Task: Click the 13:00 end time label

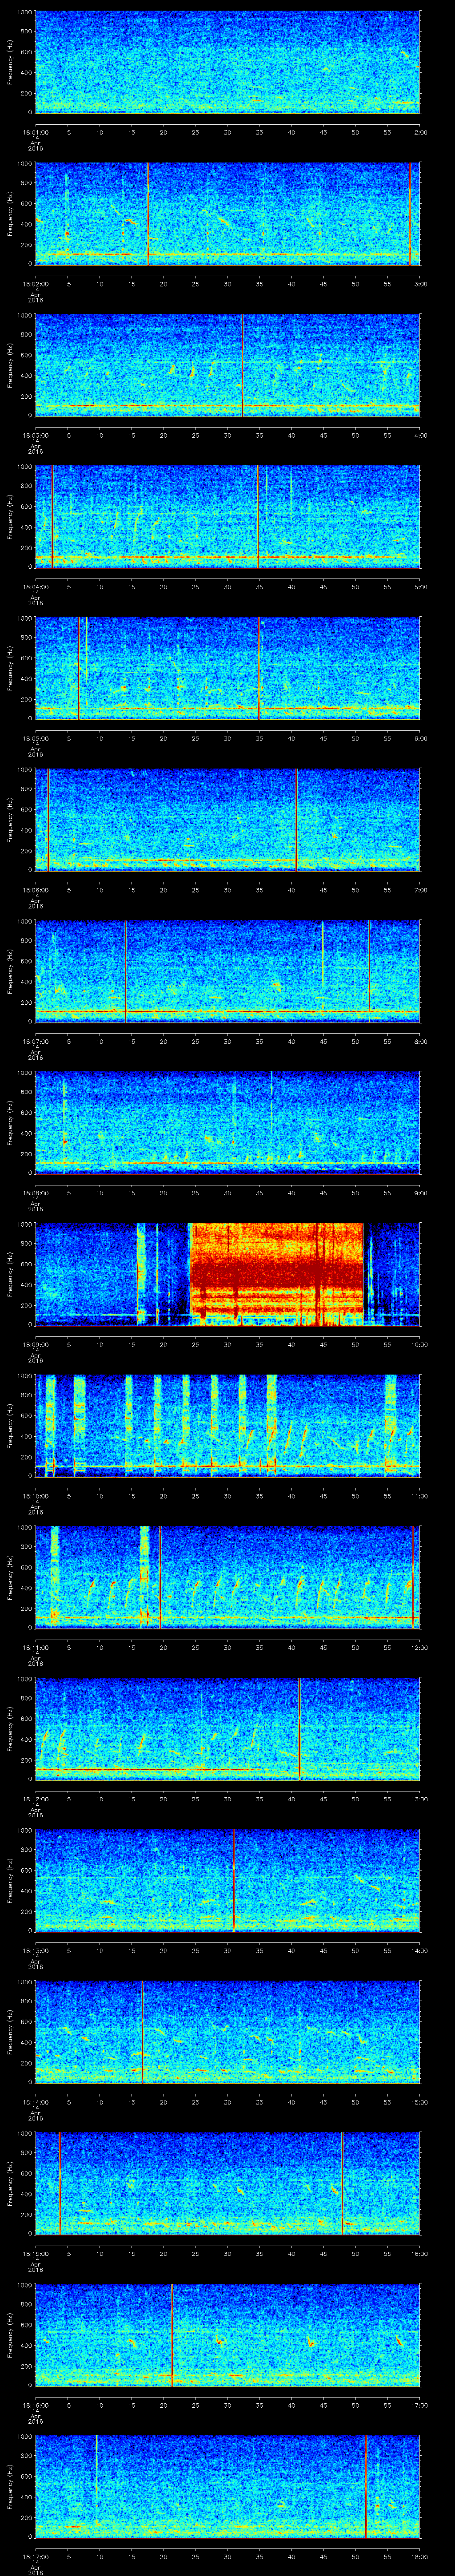Action: click(x=419, y=1799)
